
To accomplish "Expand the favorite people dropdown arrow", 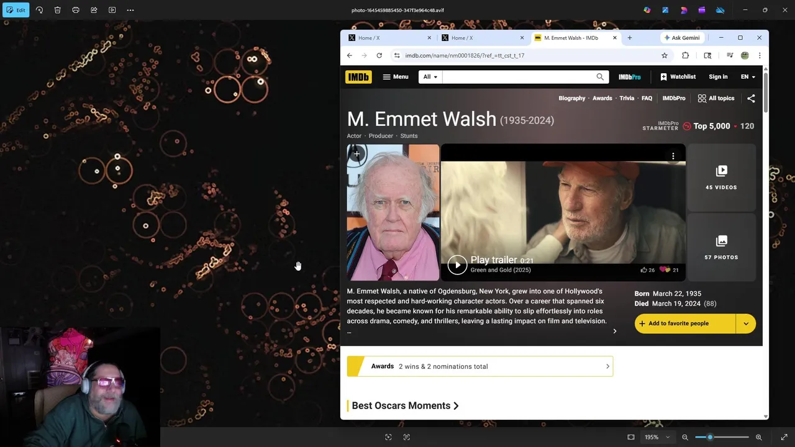I will (746, 323).
